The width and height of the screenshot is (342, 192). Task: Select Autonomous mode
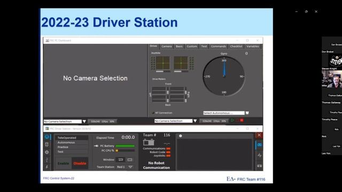tap(72, 142)
